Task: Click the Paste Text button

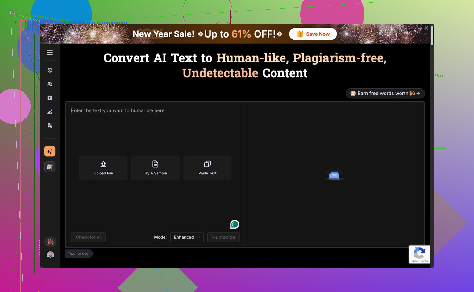Action: (x=207, y=168)
